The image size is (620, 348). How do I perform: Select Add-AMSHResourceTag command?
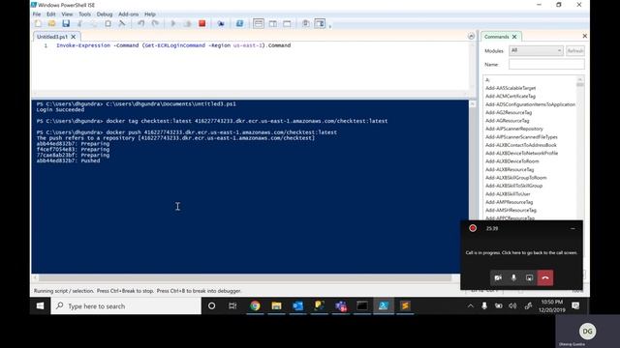click(511, 211)
